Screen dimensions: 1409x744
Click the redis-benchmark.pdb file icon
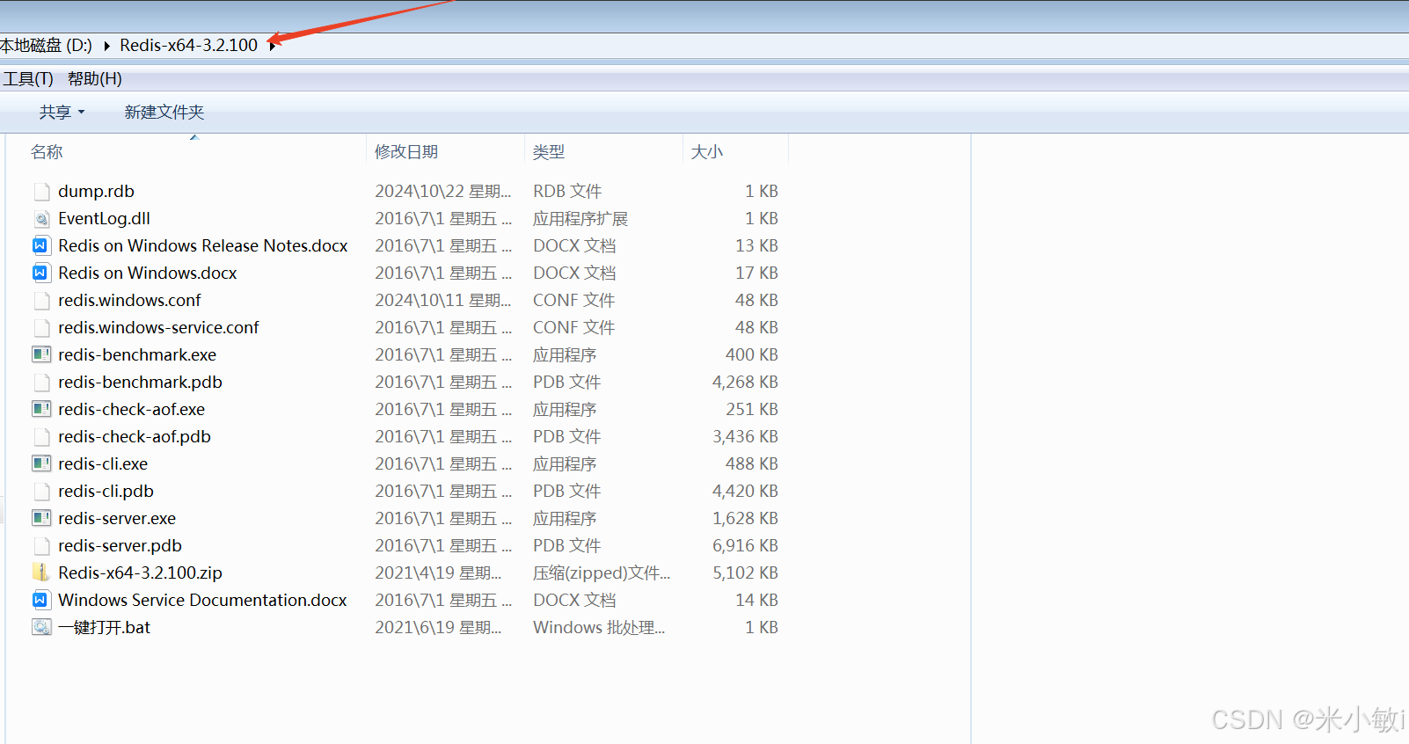tap(41, 383)
